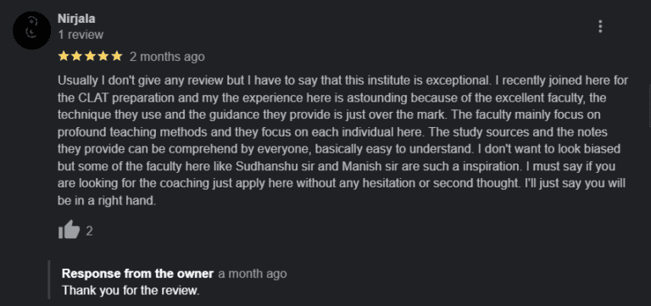The width and height of the screenshot is (651, 306).
Task: Click the "Thank you for the review." reply text
Action: coord(131,290)
